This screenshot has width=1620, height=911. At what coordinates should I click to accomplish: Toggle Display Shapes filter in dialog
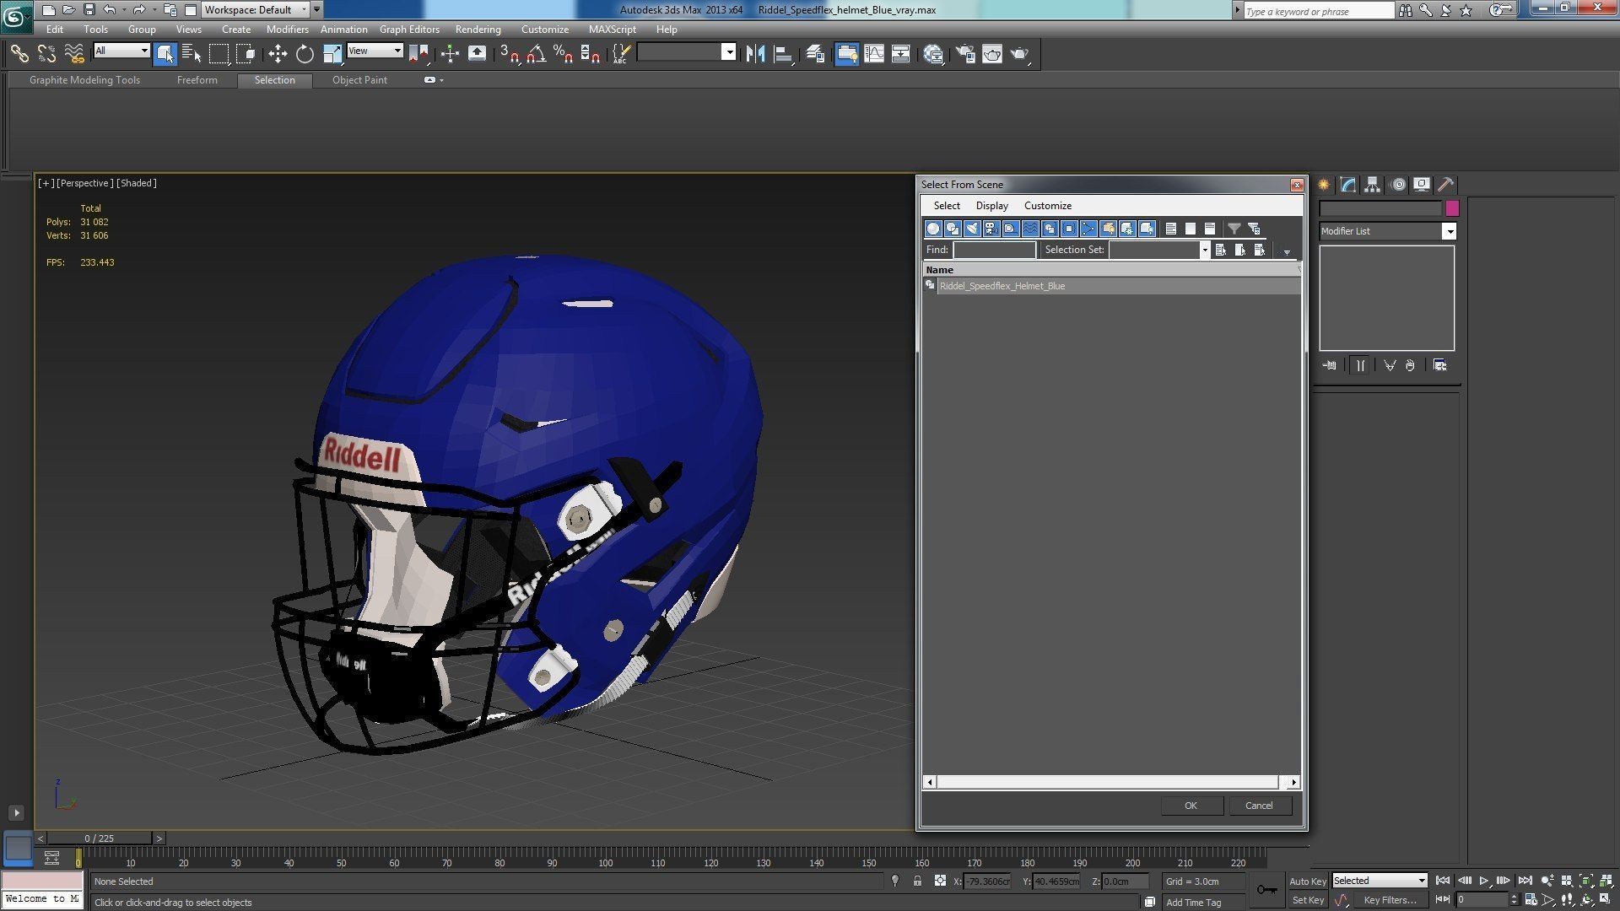click(953, 229)
